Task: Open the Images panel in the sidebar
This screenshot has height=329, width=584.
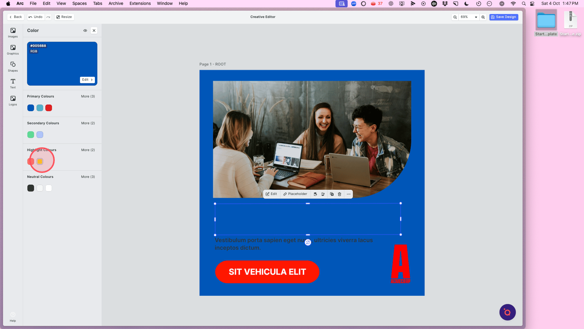Action: coord(13,33)
